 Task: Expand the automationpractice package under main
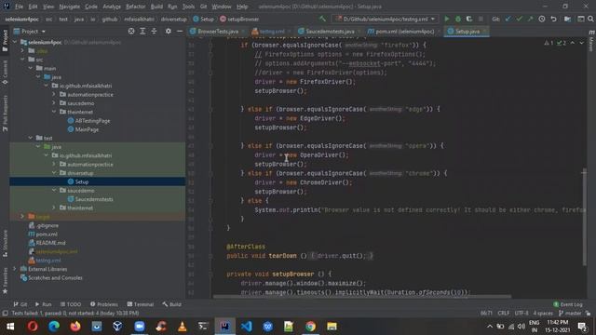tap(54, 94)
